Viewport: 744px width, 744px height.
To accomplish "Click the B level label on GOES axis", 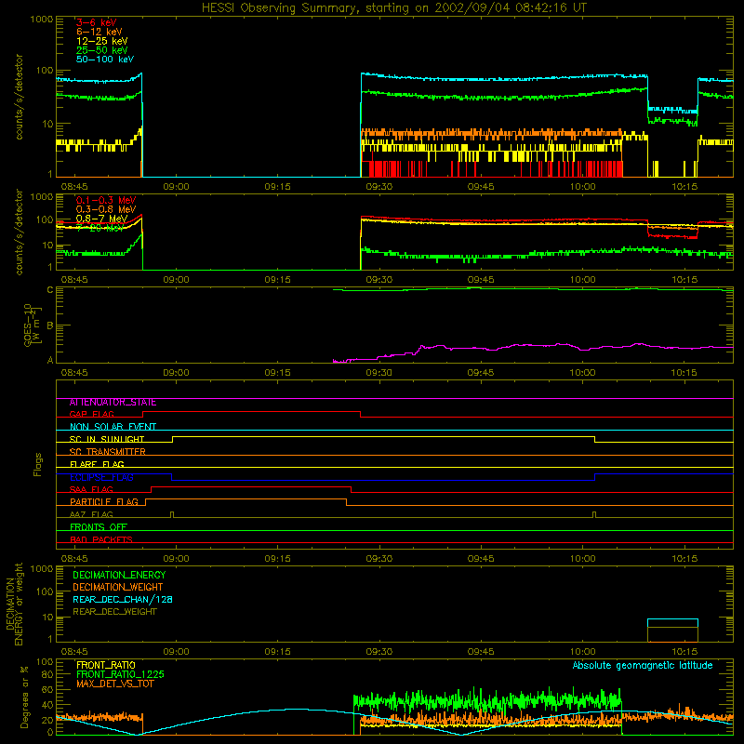I will (x=50, y=326).
